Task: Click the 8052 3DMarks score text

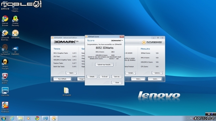Action: [105, 48]
